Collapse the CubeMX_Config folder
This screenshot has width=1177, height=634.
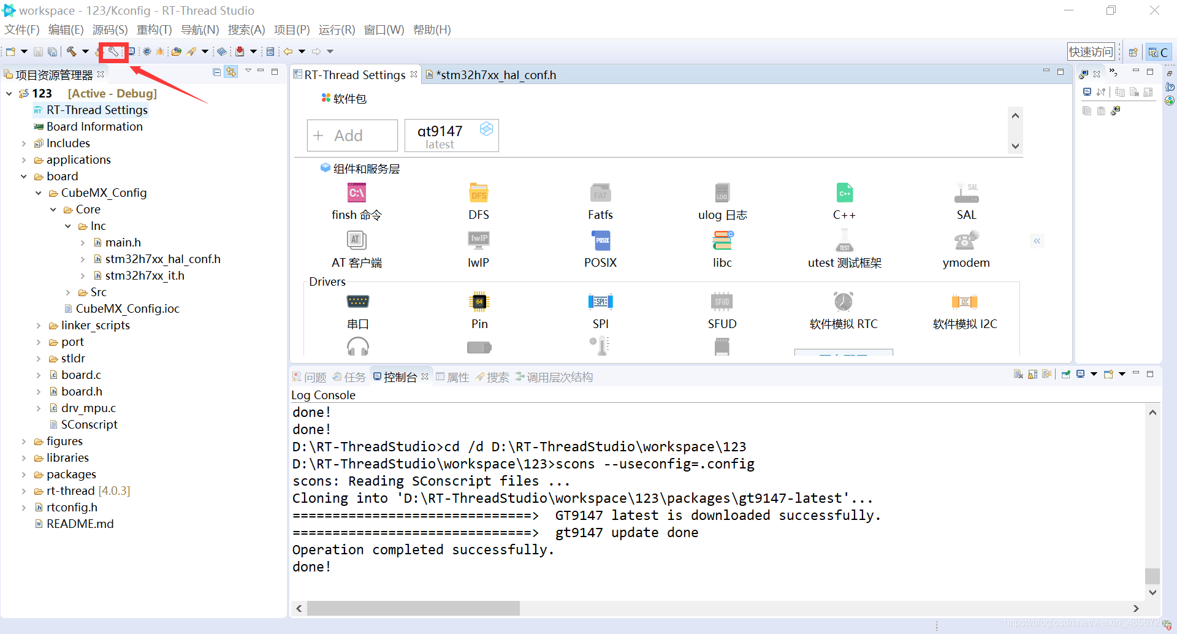(x=39, y=193)
